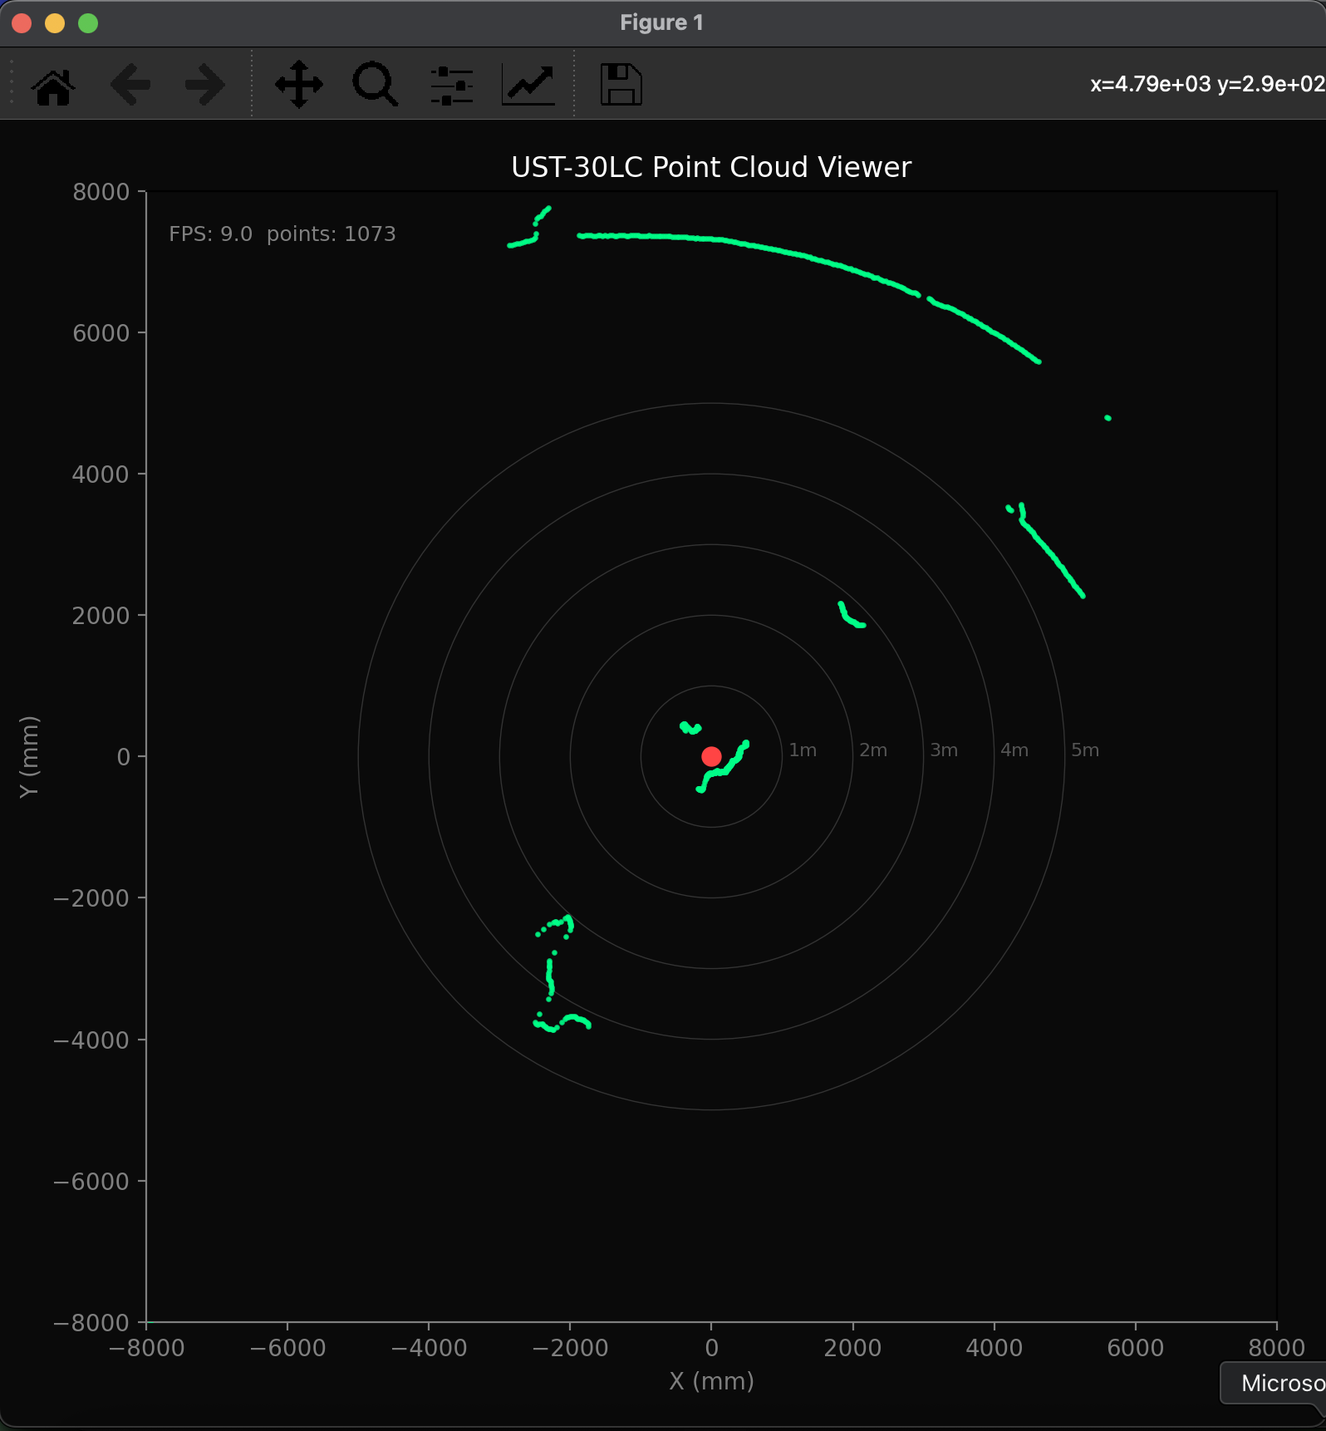Click the red sensor origin dot
Image resolution: width=1326 pixels, height=1431 pixels.
711,756
